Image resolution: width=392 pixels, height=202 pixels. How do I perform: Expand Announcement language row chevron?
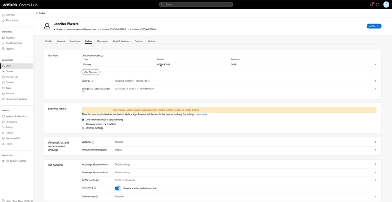pos(375,150)
